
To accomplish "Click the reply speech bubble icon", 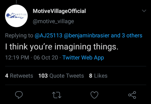I will tap(19, 95).
